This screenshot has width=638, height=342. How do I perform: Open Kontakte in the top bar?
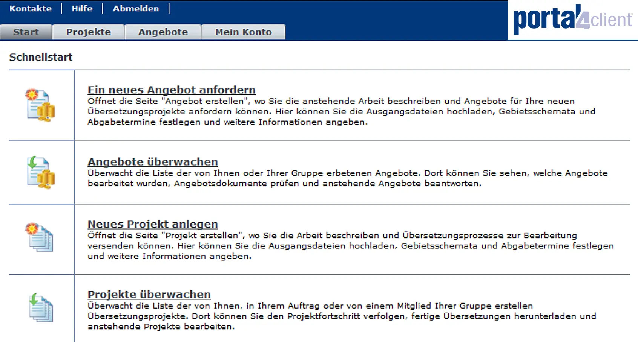pos(31,8)
